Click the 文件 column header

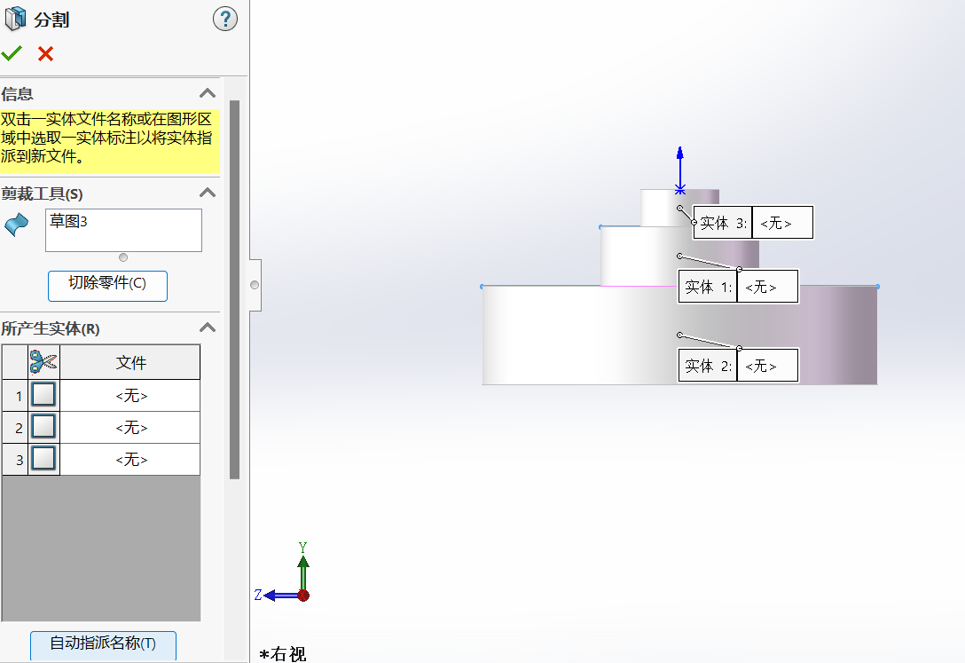click(129, 362)
